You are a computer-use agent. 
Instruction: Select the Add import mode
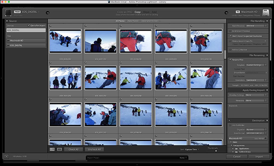click(x=154, y=12)
